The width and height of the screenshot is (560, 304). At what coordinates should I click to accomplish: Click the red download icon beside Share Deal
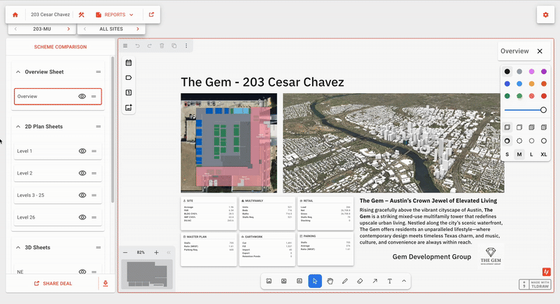click(x=106, y=283)
